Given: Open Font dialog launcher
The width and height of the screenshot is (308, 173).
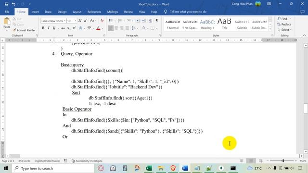Looking at the screenshot, I should 104,36.
